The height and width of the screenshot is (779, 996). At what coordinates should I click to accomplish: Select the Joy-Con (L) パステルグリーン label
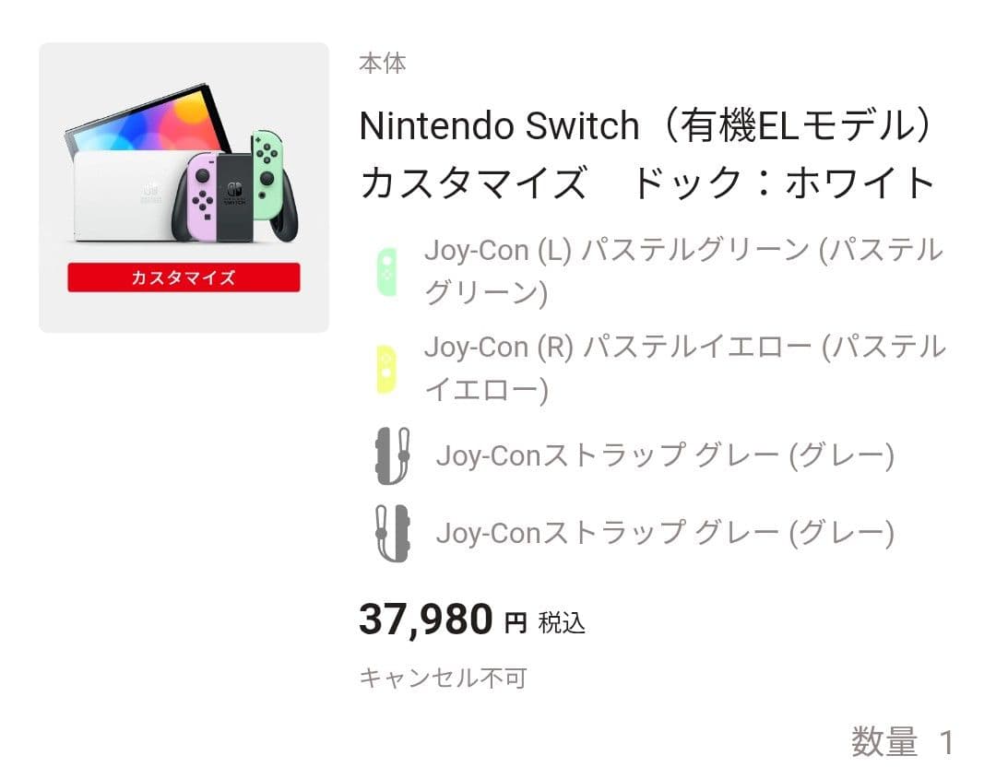(x=682, y=271)
